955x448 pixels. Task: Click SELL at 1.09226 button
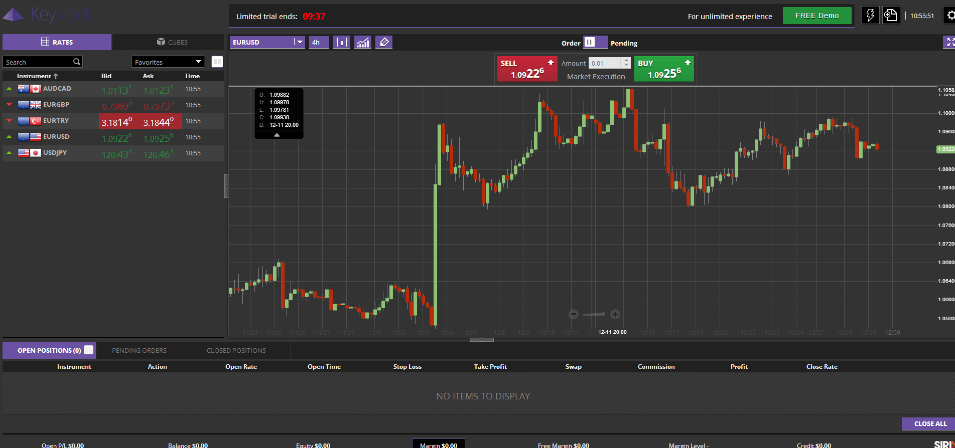coord(527,69)
